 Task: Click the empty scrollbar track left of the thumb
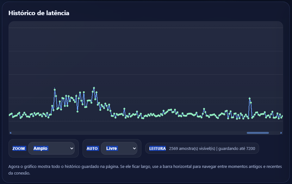point(127,133)
